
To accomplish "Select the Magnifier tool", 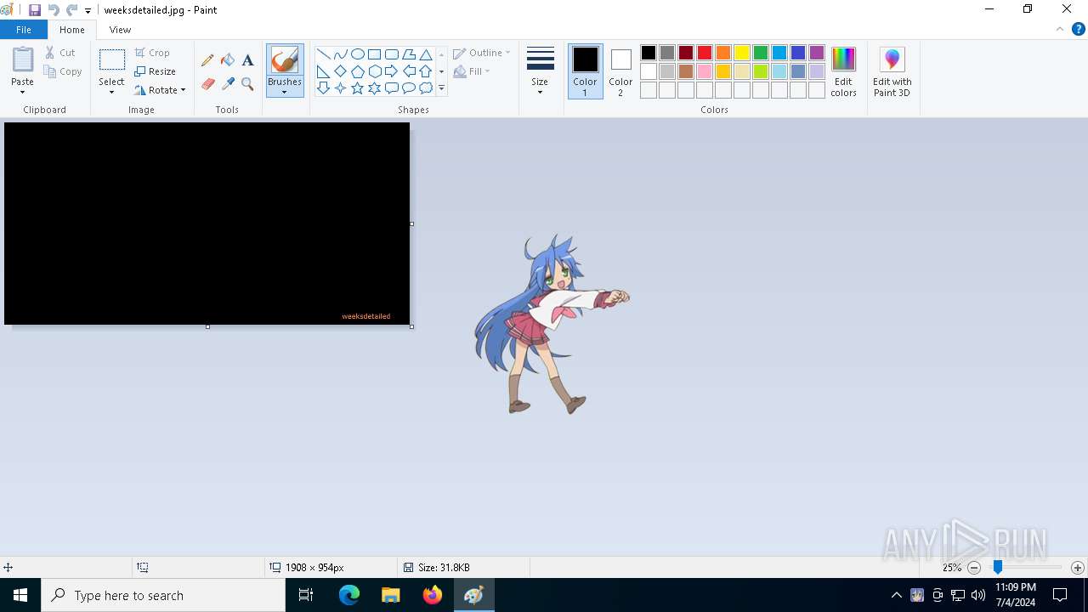I will click(247, 83).
